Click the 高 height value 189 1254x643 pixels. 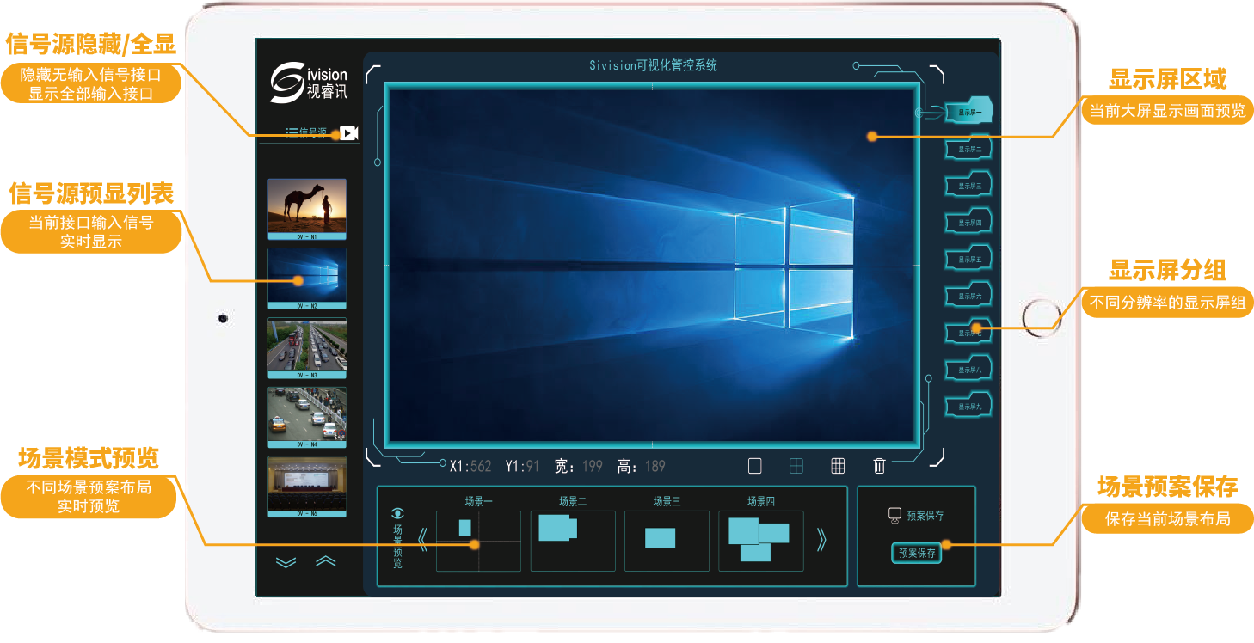655,467
